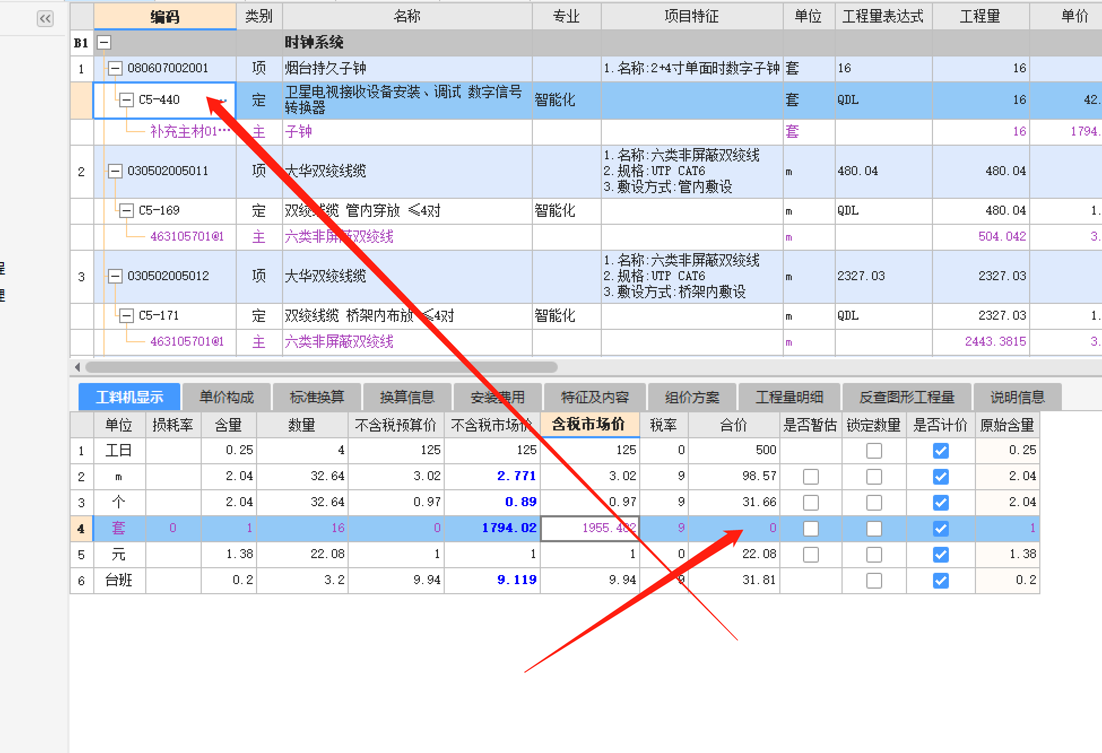Click the 子钟 material name cell

click(x=407, y=132)
